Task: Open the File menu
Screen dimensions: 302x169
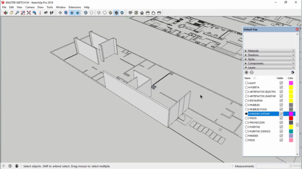Action: pos(4,8)
